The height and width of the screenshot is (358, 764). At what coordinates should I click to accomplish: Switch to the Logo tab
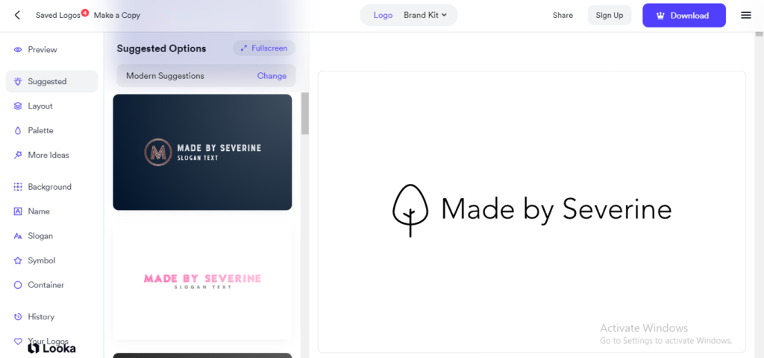(x=383, y=15)
